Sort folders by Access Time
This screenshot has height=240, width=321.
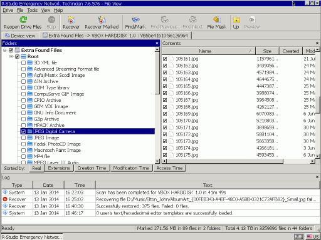point(169,168)
